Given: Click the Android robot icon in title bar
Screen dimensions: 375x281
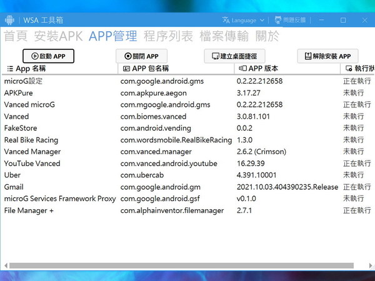Looking at the screenshot, I should [x=9, y=20].
